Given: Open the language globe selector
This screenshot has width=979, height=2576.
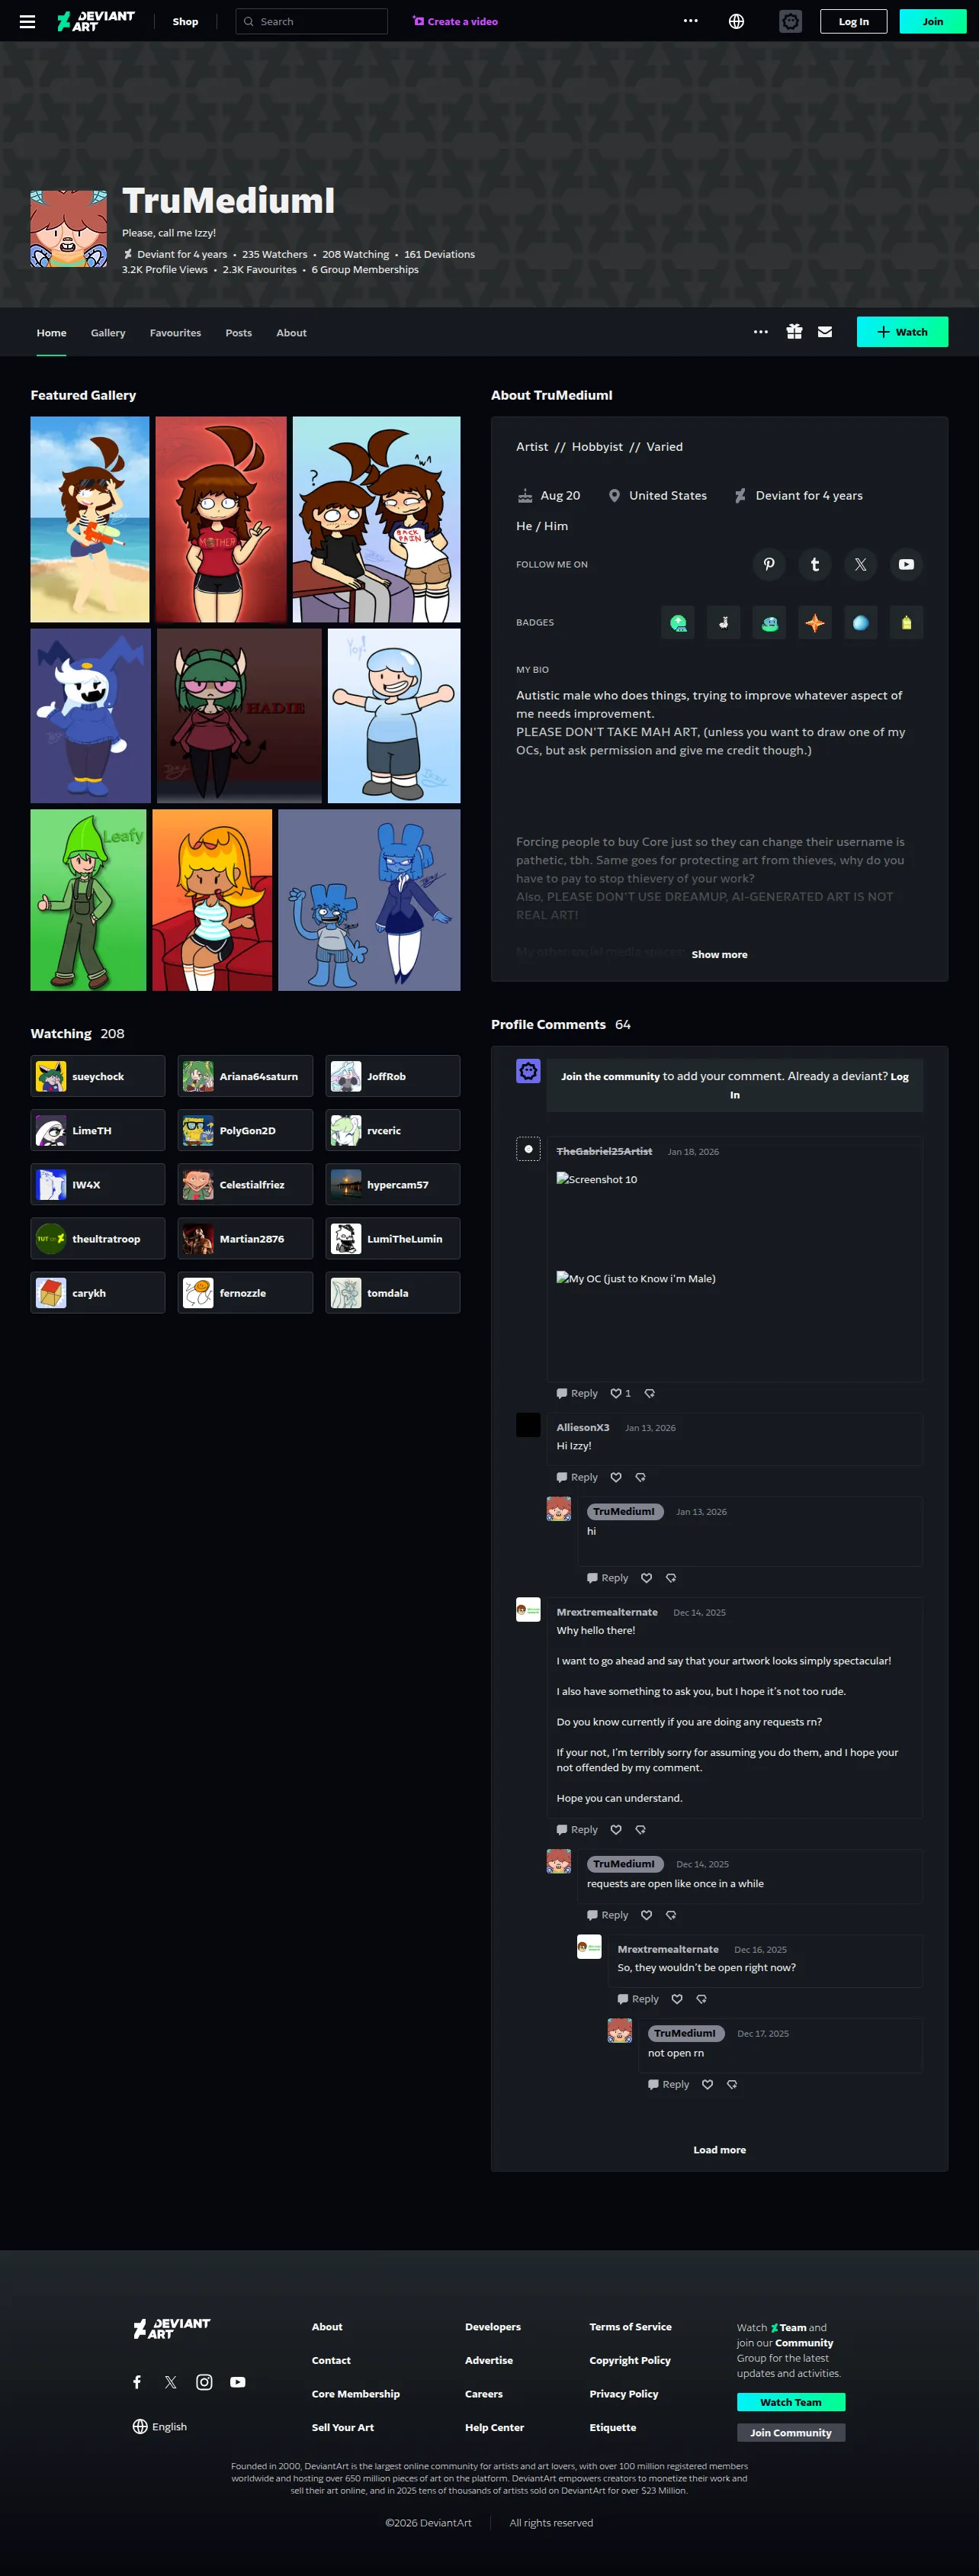Looking at the screenshot, I should (736, 21).
